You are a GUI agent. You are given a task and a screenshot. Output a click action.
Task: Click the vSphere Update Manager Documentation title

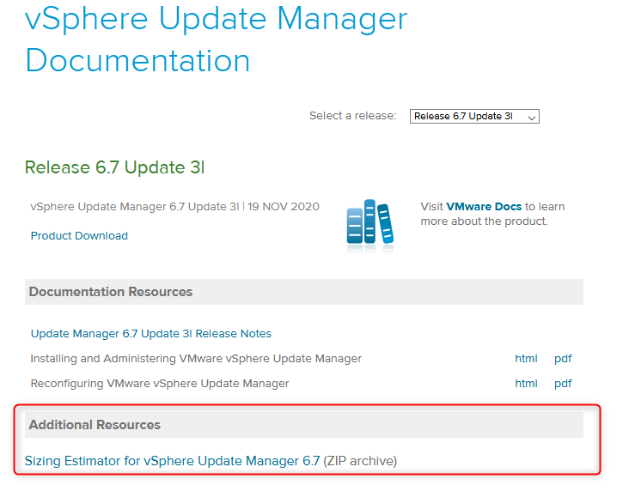[216, 39]
